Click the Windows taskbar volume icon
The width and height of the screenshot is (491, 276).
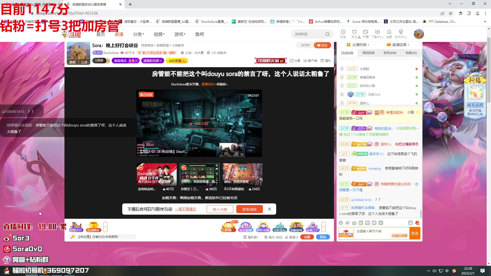[x=434, y=271]
